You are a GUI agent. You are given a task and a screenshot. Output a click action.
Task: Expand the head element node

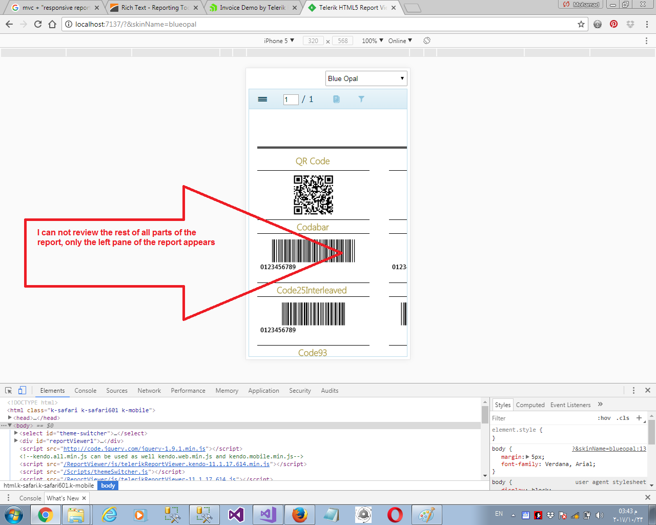point(10,418)
